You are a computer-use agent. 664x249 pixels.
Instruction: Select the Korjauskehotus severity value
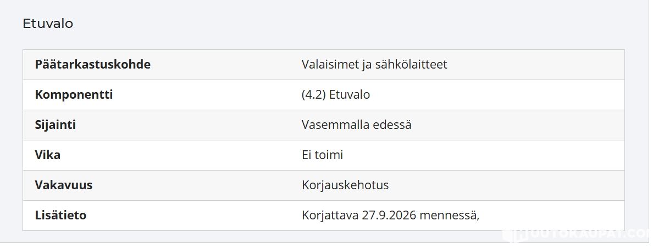(345, 185)
